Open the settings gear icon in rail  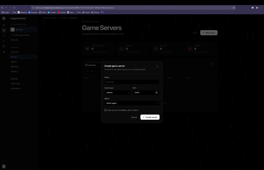tap(4, 52)
